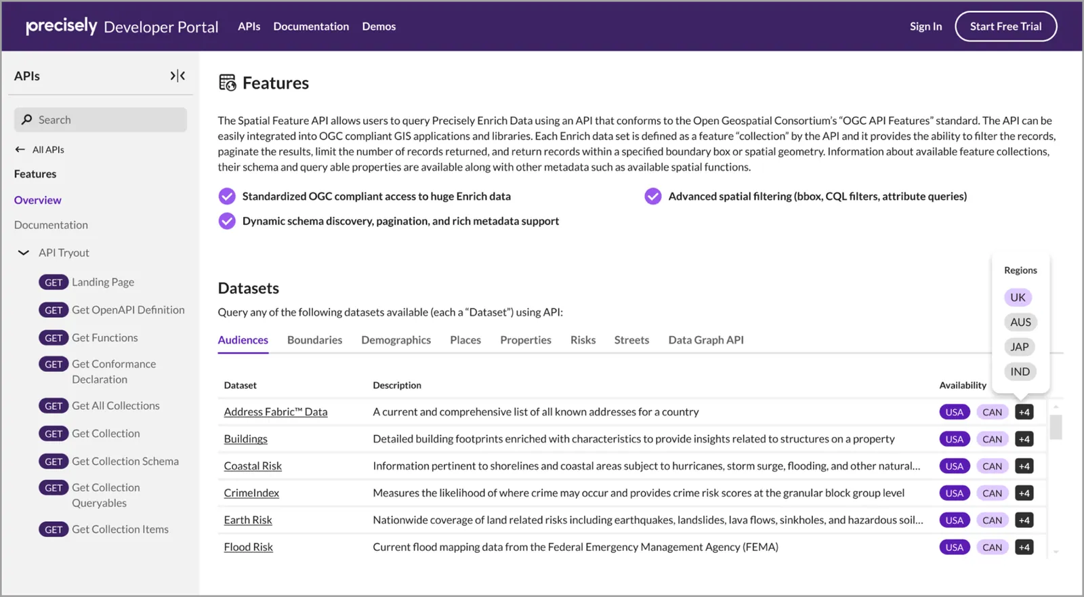Screen dimensions: 1084x597
Task: Open the Flood Risk dataset link
Action: tap(249, 548)
